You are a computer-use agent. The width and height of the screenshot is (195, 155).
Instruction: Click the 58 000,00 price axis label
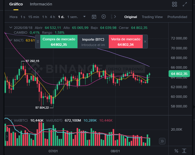(x=179, y=106)
